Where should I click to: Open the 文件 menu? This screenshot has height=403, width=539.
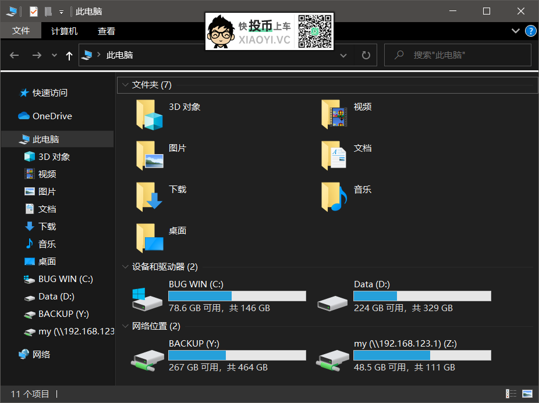21,30
